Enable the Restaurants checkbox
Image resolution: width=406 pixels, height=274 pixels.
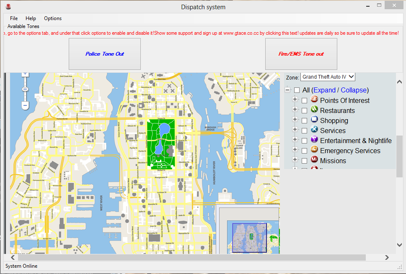point(304,111)
